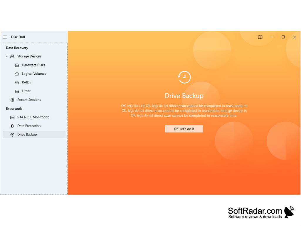The width and height of the screenshot is (301, 226).
Task: Click the "Data Recovery" section header
Action: (17, 48)
